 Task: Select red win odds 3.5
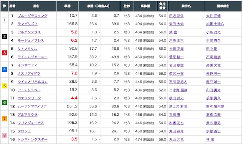tap(74, 139)
